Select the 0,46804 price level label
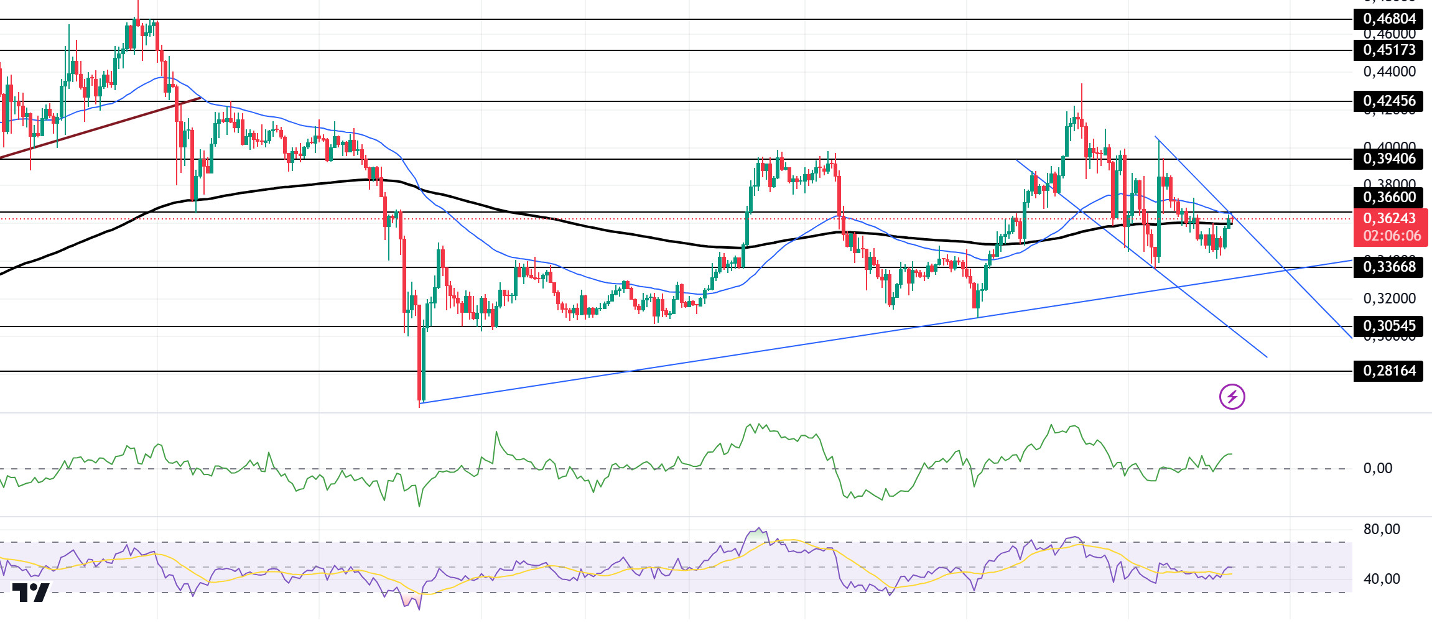 pyautogui.click(x=1388, y=19)
